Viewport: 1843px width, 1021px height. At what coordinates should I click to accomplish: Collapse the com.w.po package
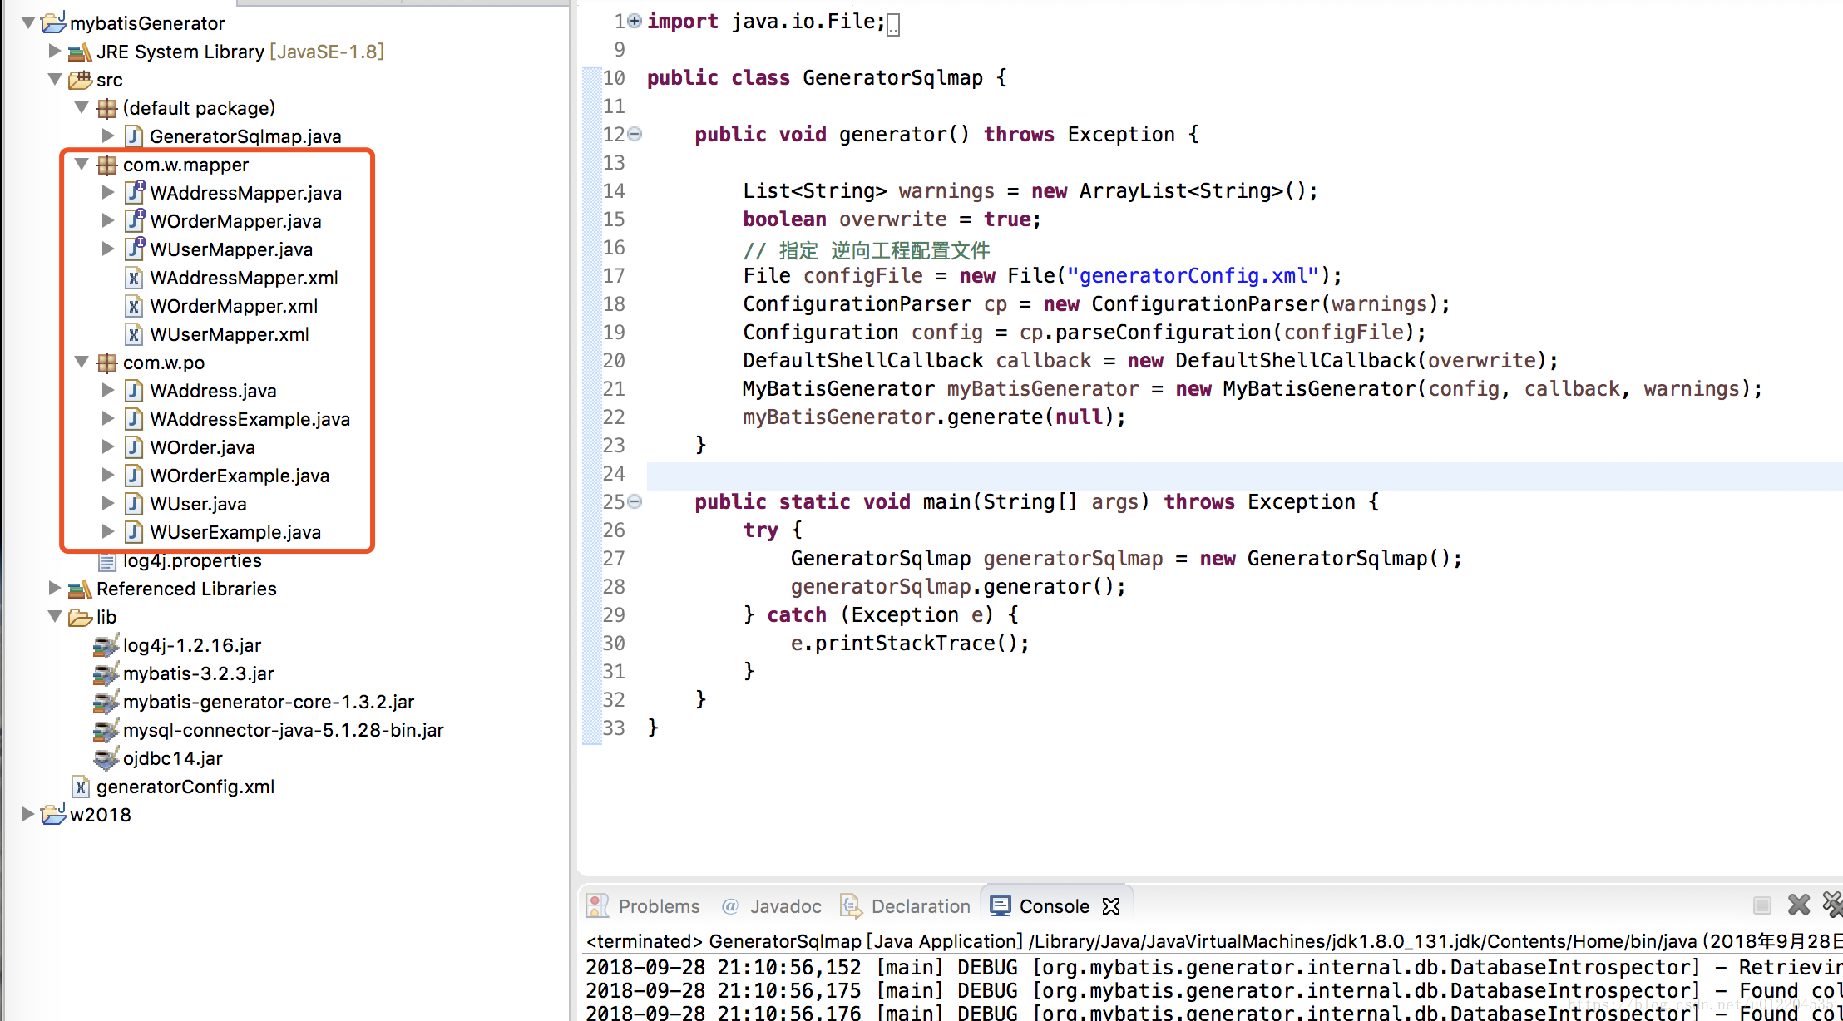pyautogui.click(x=82, y=362)
